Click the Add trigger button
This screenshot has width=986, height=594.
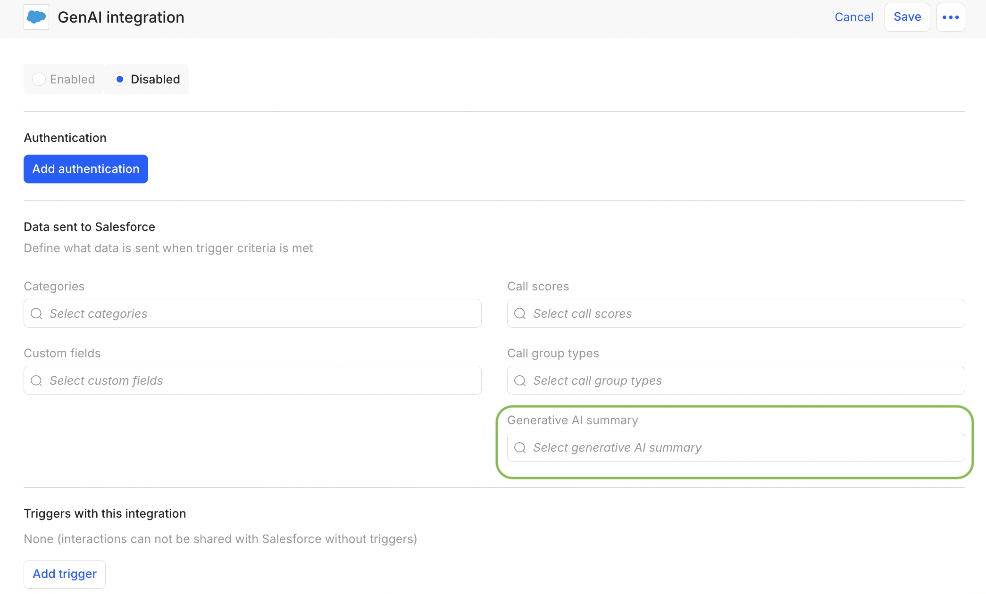[x=65, y=574]
